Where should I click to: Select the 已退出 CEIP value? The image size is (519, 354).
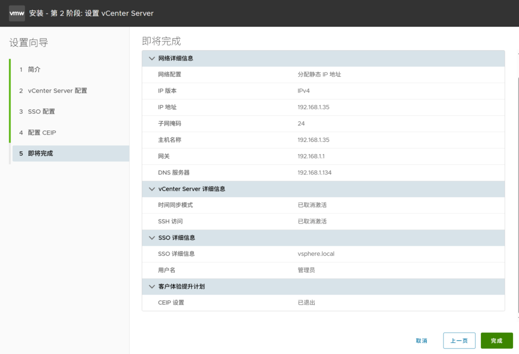[x=306, y=302]
